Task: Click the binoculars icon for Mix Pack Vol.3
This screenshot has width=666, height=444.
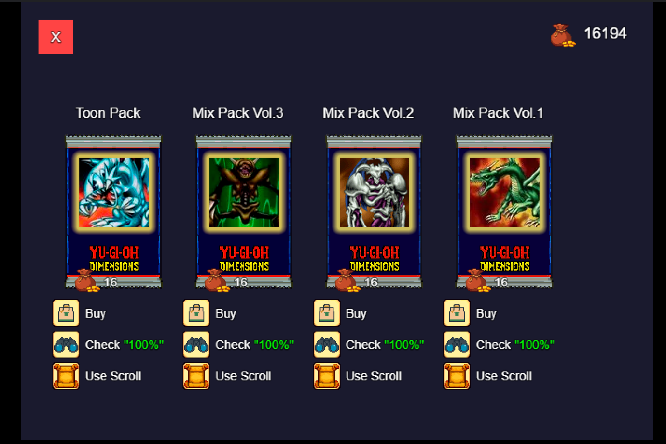Action: point(196,345)
